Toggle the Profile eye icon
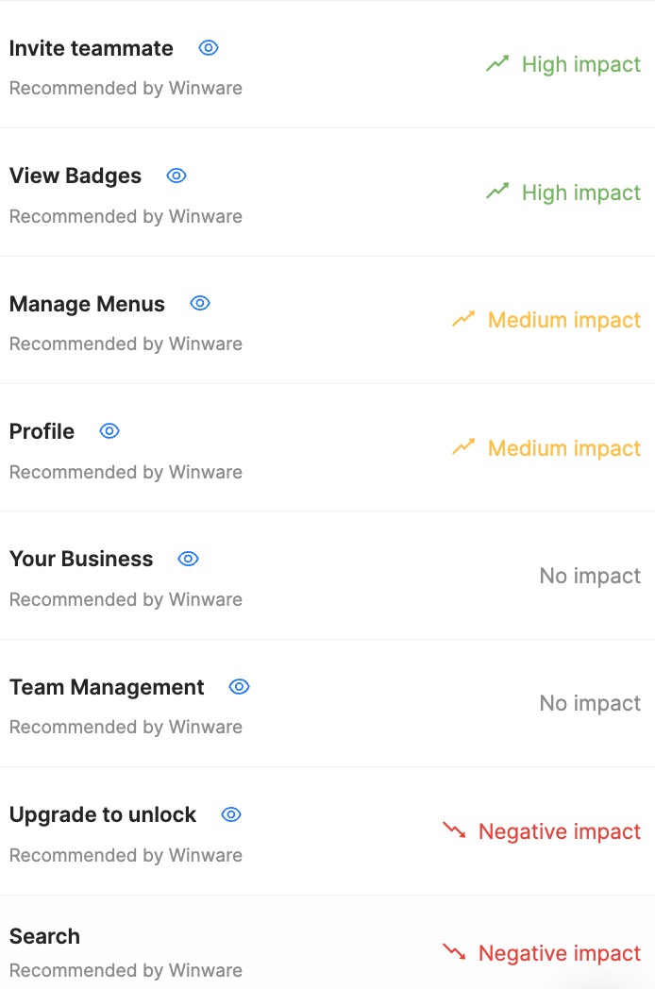This screenshot has width=655, height=989. click(109, 431)
